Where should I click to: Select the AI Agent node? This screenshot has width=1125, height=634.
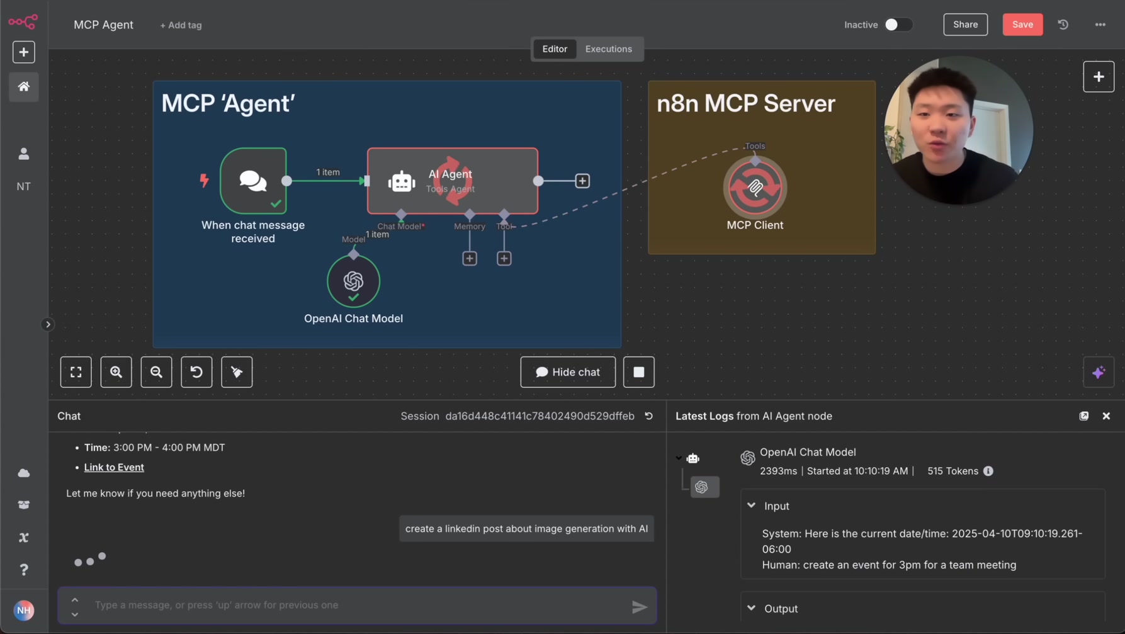tap(452, 181)
